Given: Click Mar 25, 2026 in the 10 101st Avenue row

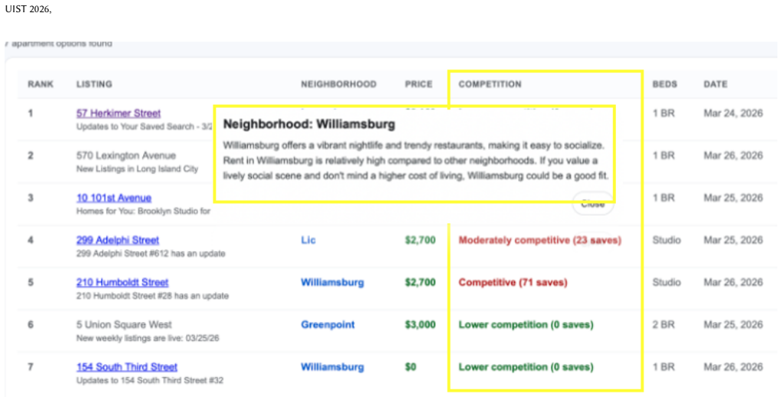Looking at the screenshot, I should coord(733,198).
